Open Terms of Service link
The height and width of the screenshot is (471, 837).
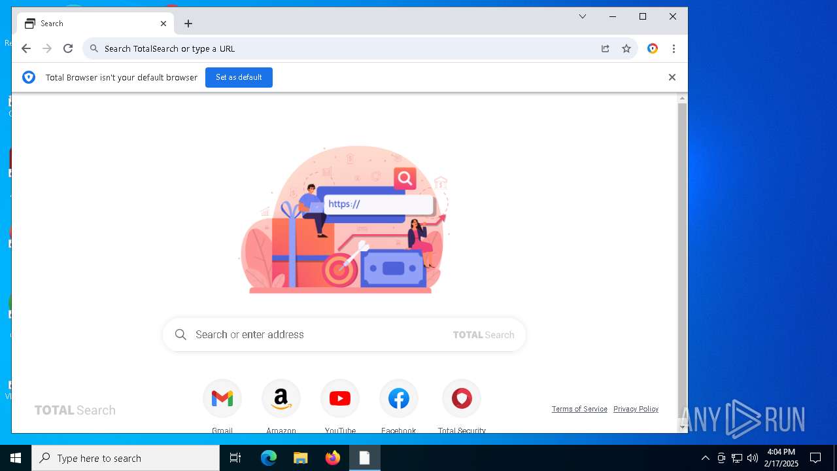tap(579, 409)
